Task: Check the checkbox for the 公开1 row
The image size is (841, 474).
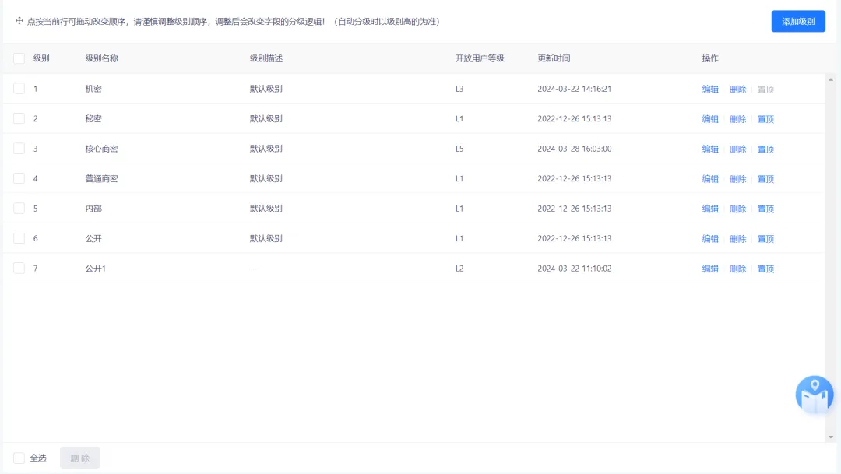Action: [x=19, y=268]
